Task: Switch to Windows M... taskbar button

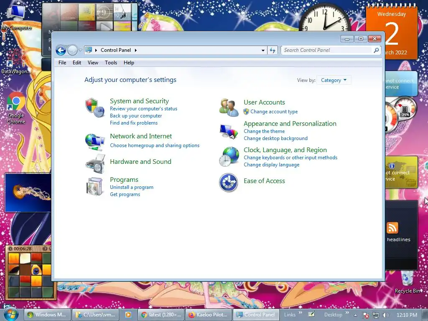Action: click(x=47, y=315)
